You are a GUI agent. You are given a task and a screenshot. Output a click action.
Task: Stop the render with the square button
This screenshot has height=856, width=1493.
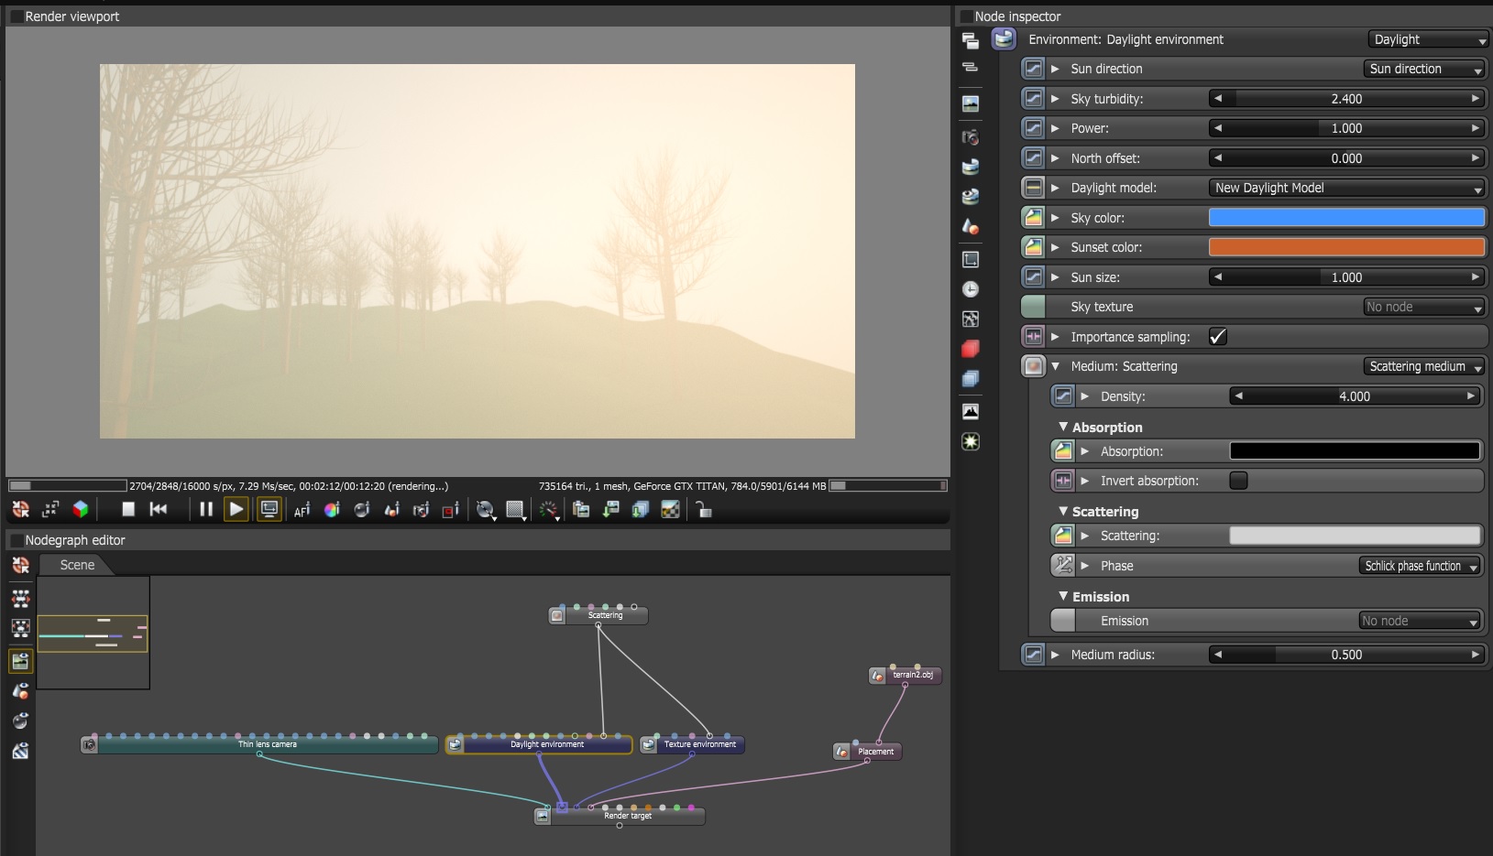click(128, 510)
